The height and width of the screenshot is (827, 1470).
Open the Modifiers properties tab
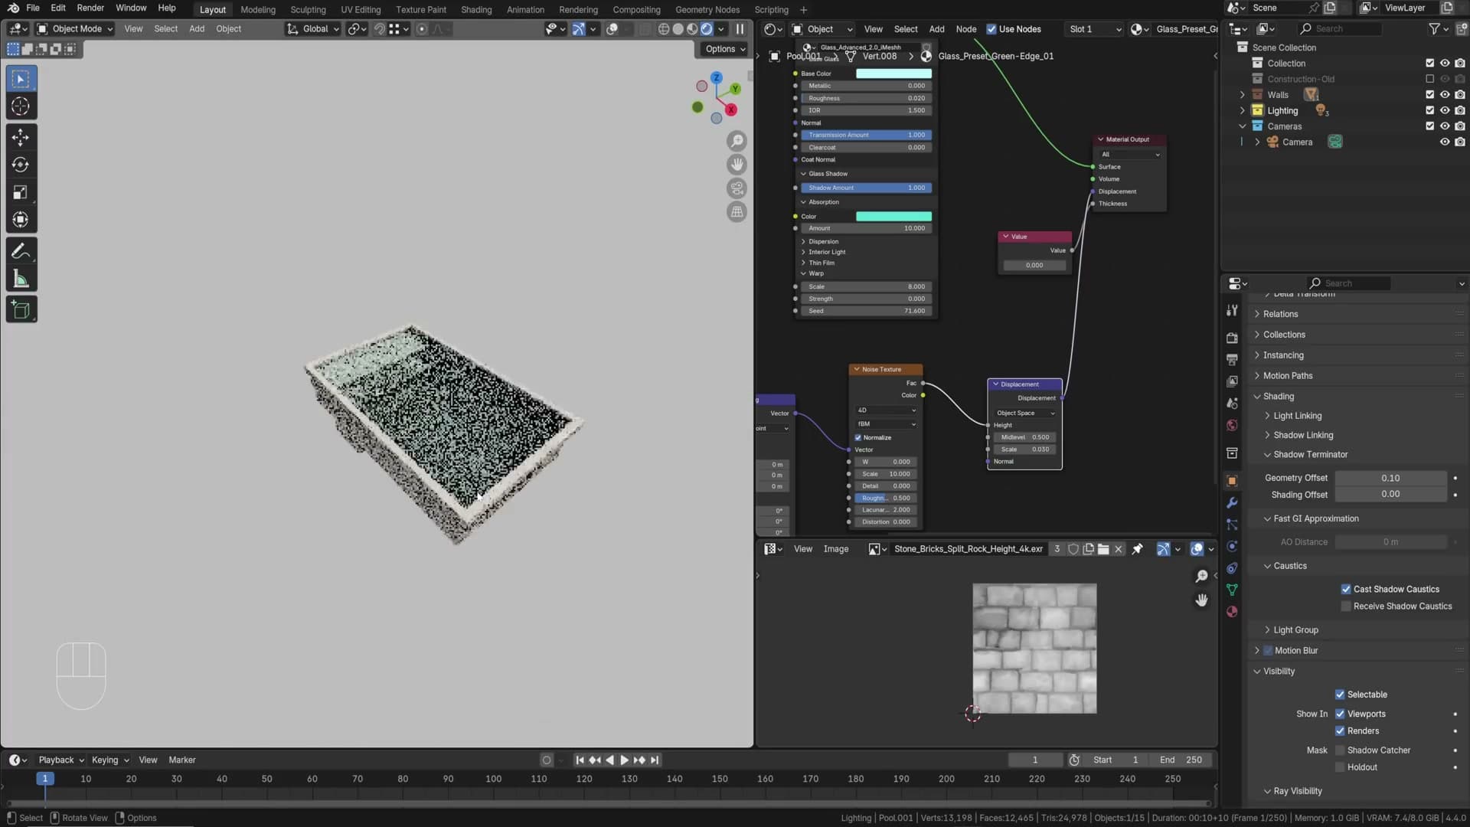(1232, 503)
